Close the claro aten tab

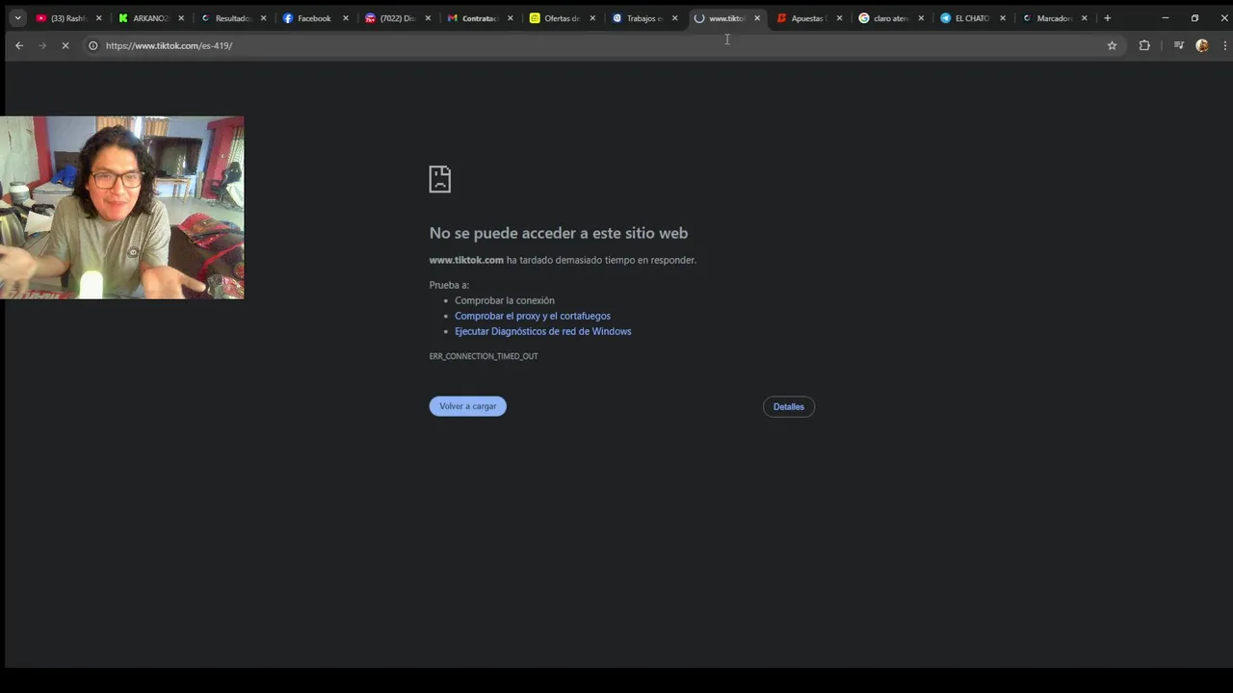[921, 18]
